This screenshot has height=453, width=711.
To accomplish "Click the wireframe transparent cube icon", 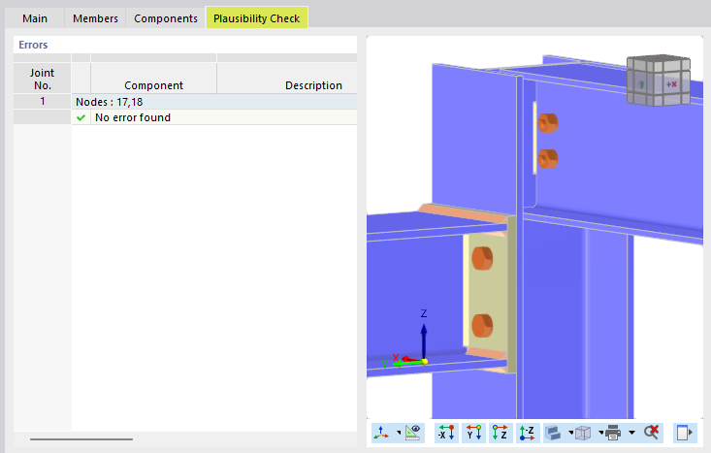I will 583,433.
